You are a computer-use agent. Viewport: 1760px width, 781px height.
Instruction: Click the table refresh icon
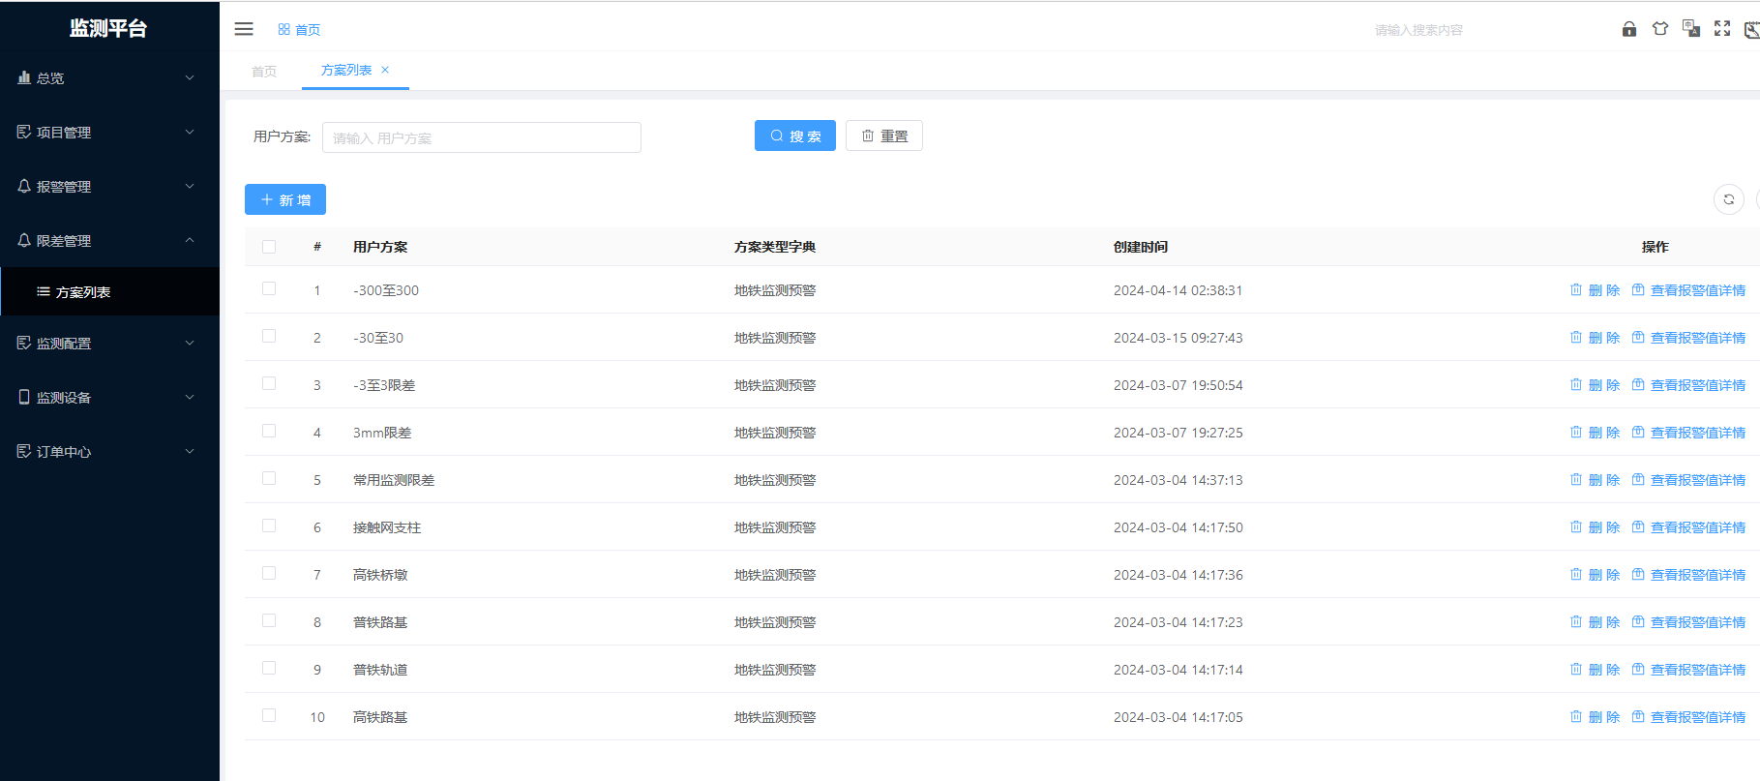[x=1728, y=199]
